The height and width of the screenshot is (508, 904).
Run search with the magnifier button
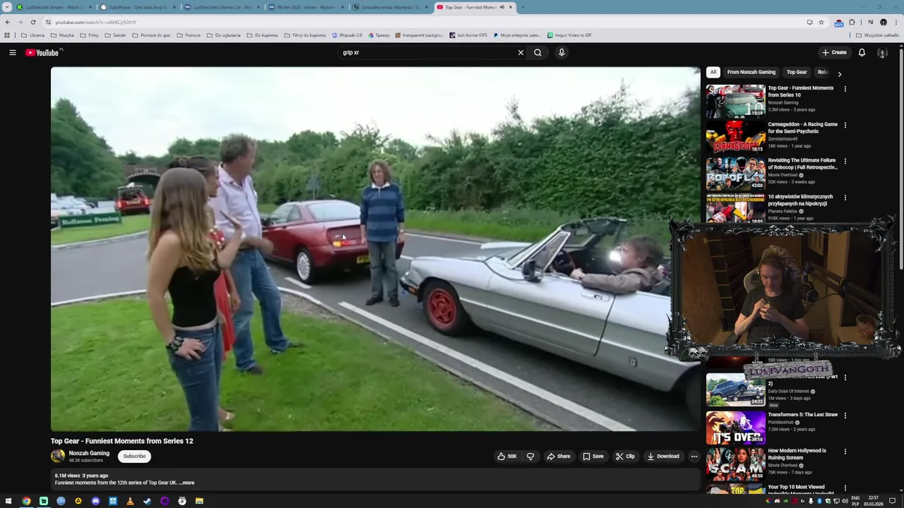[537, 52]
